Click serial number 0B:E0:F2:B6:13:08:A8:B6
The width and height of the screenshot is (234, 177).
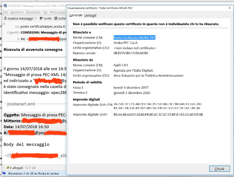(131, 53)
